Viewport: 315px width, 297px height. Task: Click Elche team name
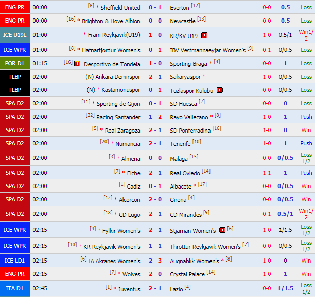coord(134,173)
